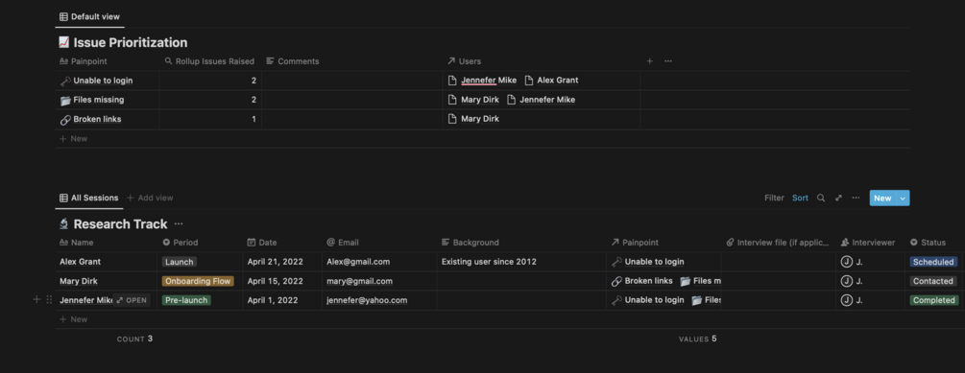This screenshot has width=965, height=373.
Task: Open the Unable to login row in Issue Prioritization
Action: pos(103,81)
